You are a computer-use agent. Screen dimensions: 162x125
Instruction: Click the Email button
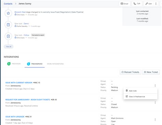click(x=124, y=4)
